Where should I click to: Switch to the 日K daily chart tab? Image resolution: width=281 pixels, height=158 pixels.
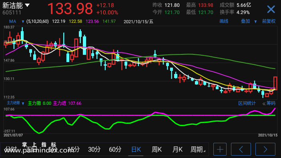tap(136, 150)
